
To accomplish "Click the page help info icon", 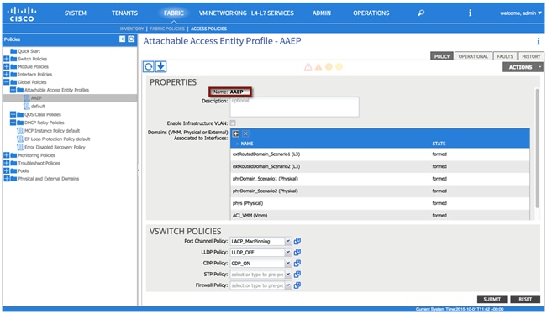I will click(539, 42).
